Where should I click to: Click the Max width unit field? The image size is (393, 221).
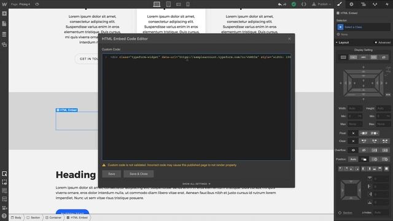click(x=355, y=124)
